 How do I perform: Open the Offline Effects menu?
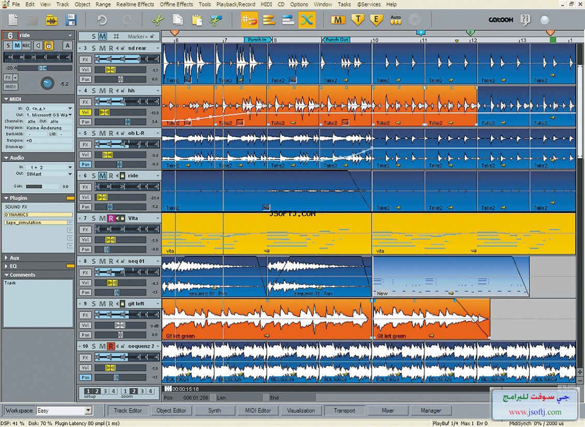tap(177, 5)
